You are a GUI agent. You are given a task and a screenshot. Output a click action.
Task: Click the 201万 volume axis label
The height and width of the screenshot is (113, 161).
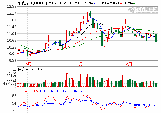[11, 76]
